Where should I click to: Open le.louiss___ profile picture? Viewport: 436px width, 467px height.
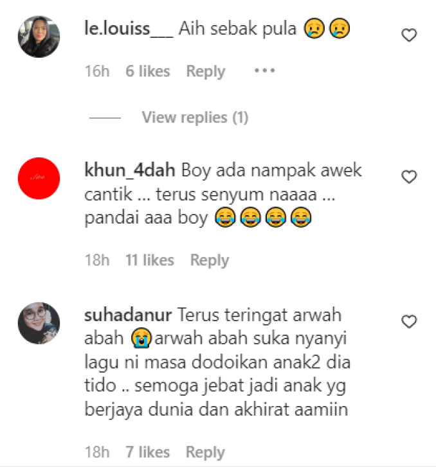click(39, 37)
